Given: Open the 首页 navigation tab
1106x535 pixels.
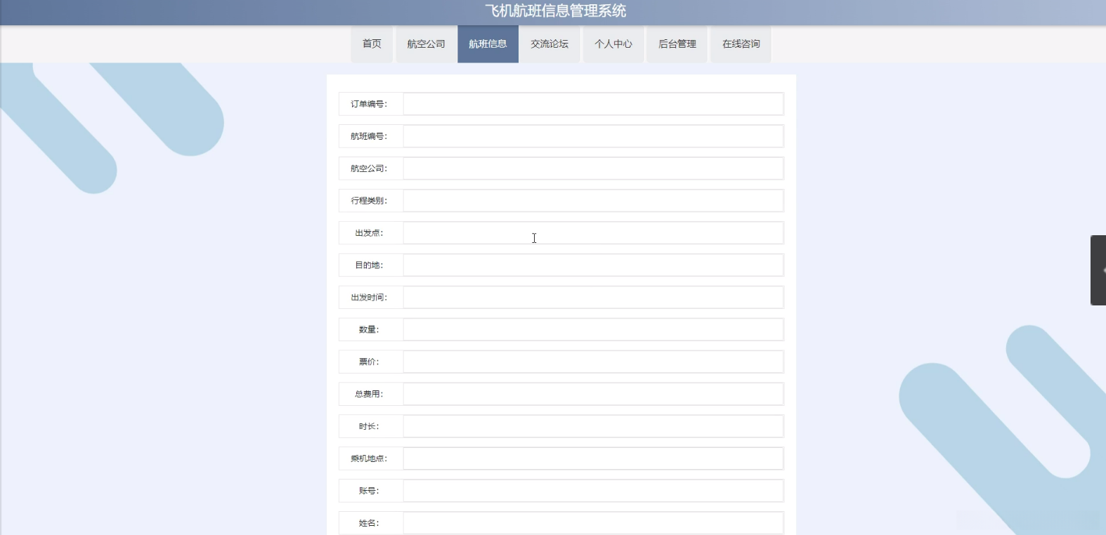Looking at the screenshot, I should (372, 44).
